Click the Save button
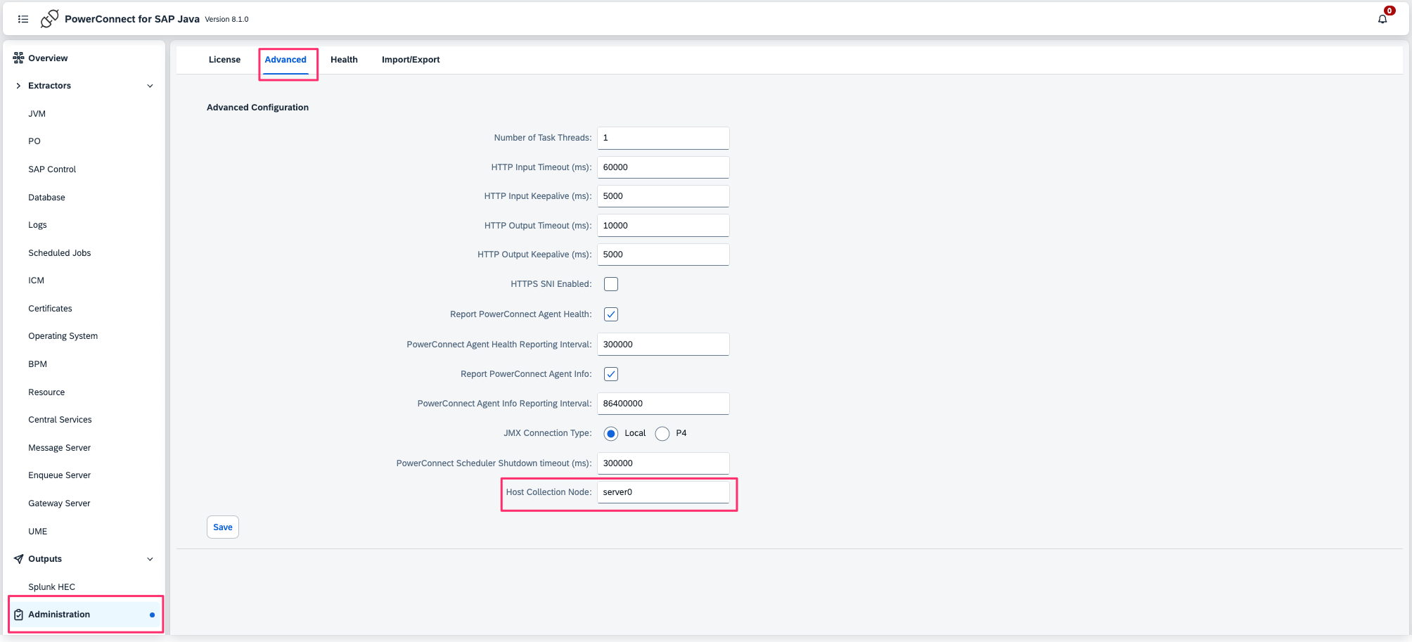 (x=222, y=527)
